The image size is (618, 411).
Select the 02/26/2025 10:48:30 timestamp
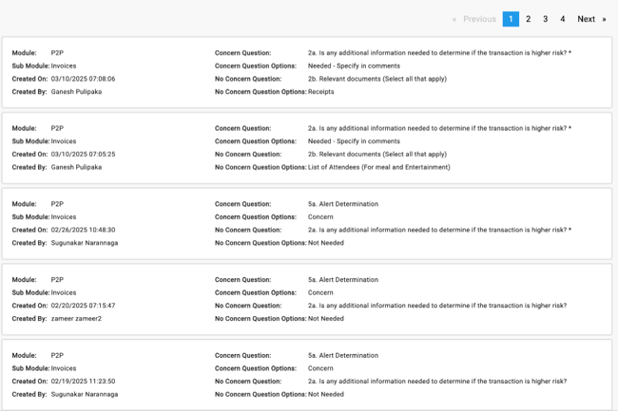(x=83, y=230)
